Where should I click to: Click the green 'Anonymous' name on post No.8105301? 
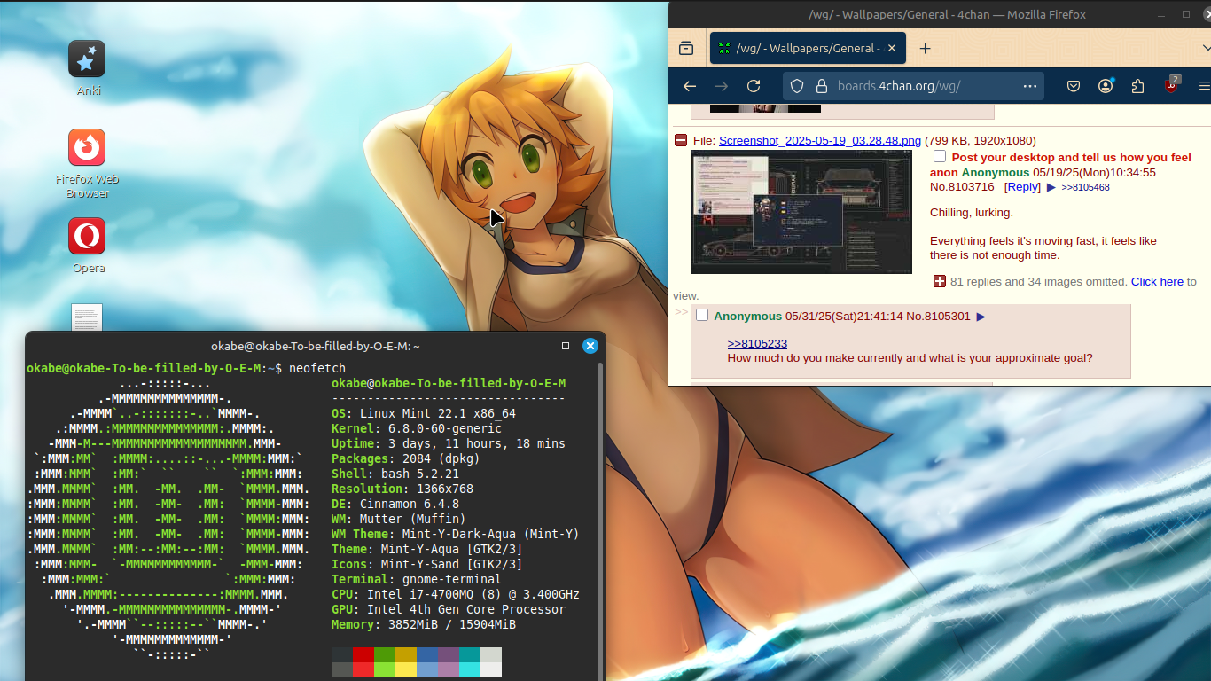click(x=747, y=316)
